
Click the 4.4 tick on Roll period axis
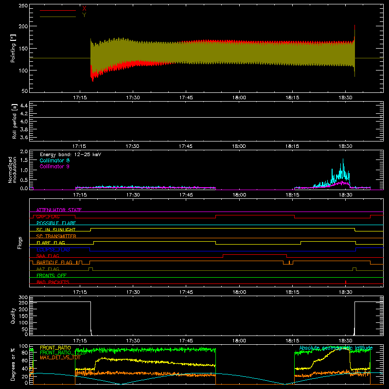pos(24,106)
